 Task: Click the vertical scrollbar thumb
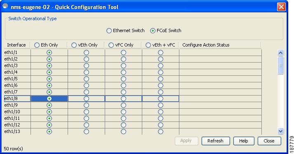coord(280,65)
